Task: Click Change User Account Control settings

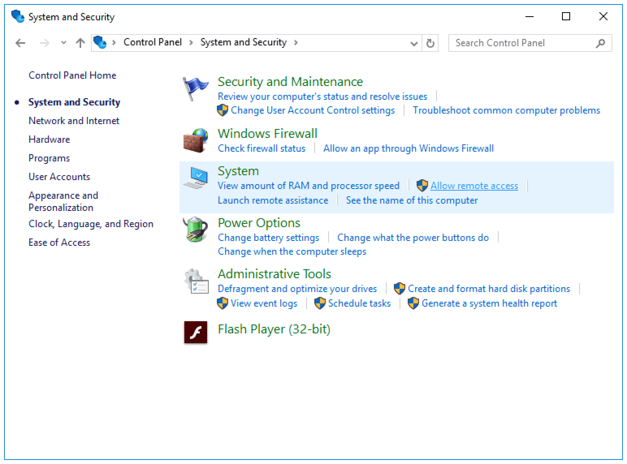Action: (312, 110)
